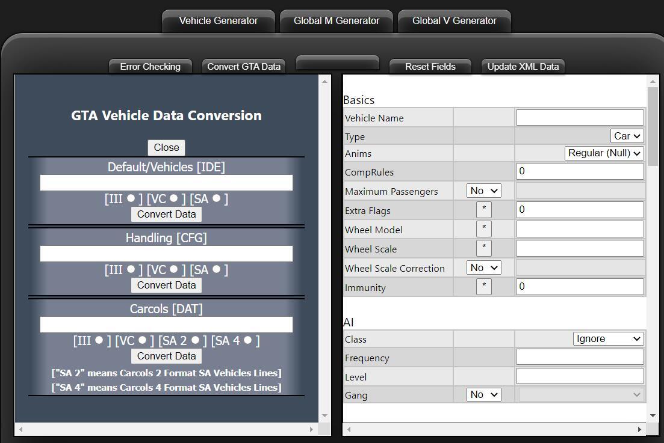This screenshot has height=443, width=664.
Task: Click the Basics section heading
Action: [x=359, y=100]
